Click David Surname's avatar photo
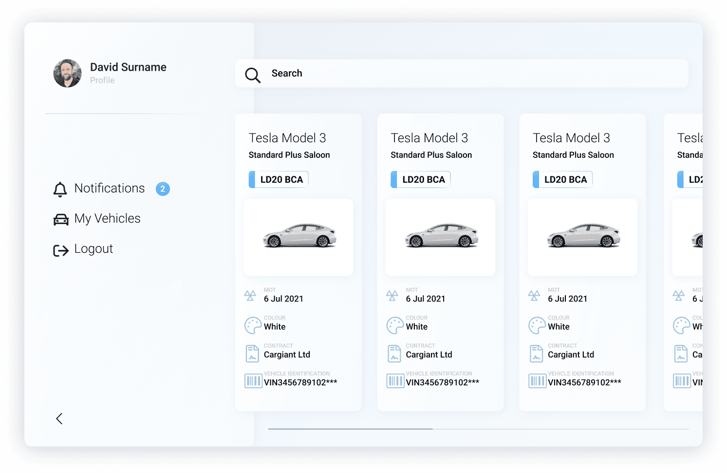This screenshot has width=727, height=473. pos(67,74)
